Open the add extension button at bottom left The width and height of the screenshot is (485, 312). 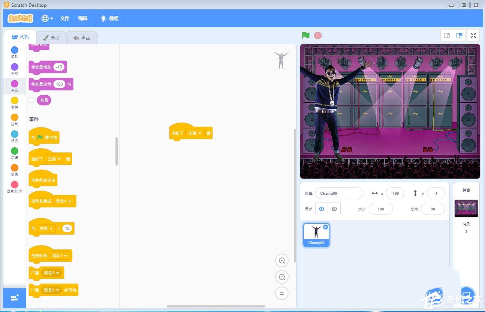click(x=15, y=298)
